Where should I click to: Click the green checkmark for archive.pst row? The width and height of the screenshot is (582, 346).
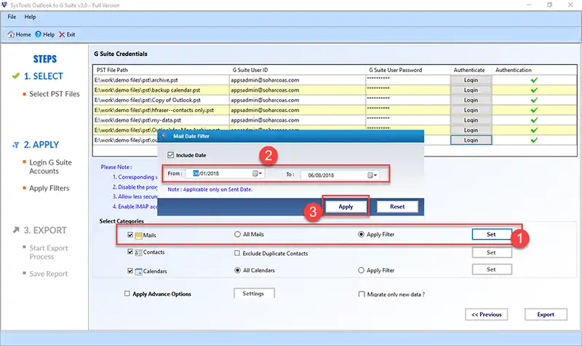(534, 80)
